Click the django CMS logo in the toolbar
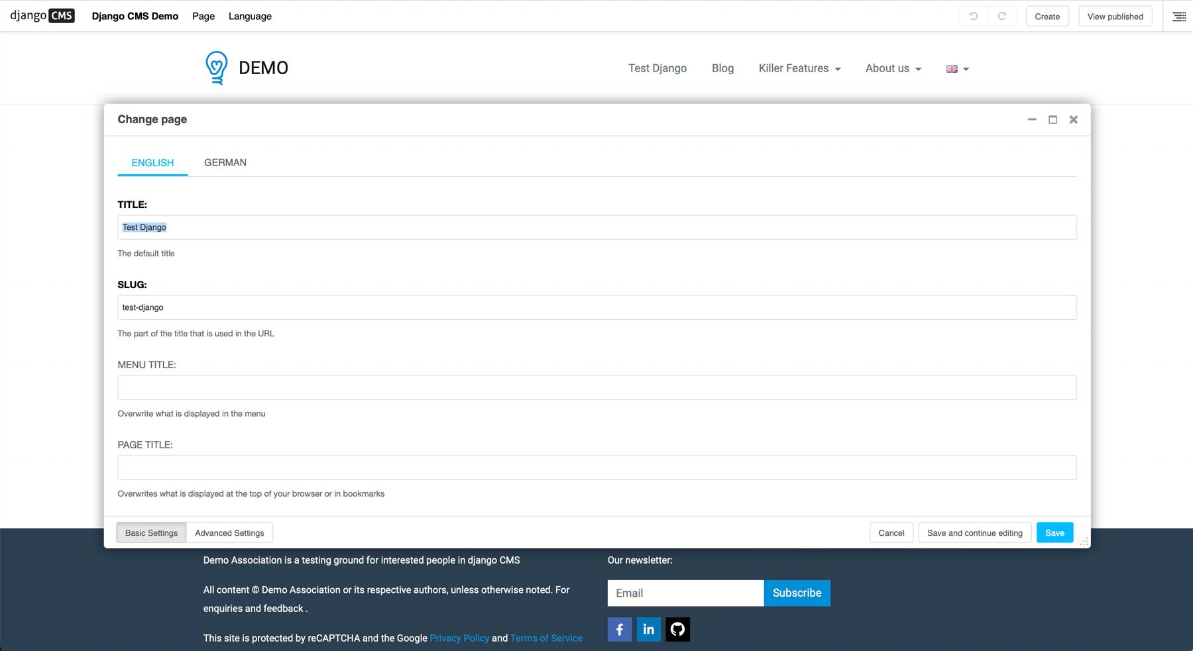1193x651 pixels. coord(40,15)
